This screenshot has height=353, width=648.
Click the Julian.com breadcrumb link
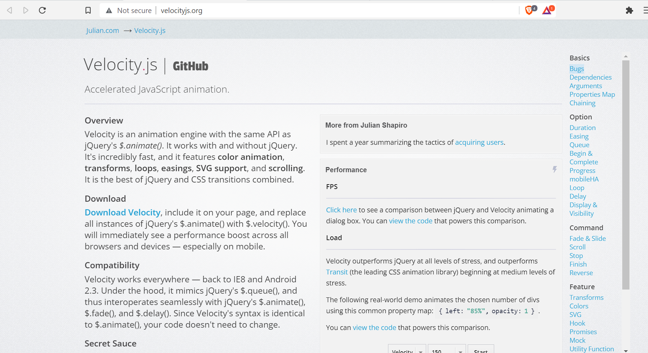102,31
